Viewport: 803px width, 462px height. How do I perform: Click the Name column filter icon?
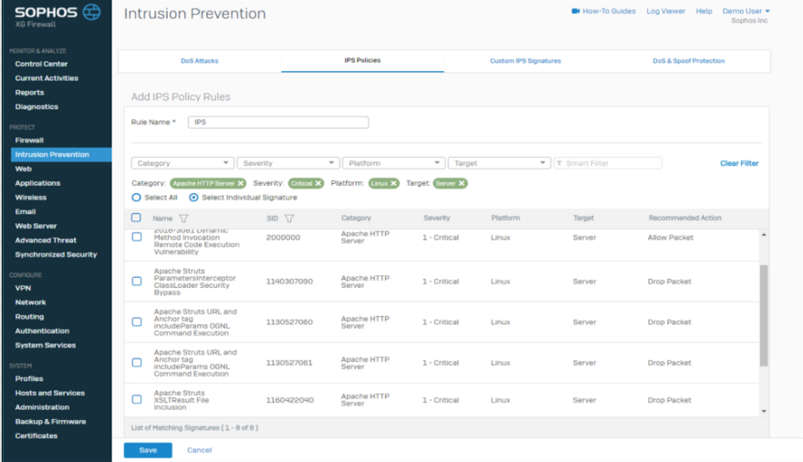click(183, 219)
